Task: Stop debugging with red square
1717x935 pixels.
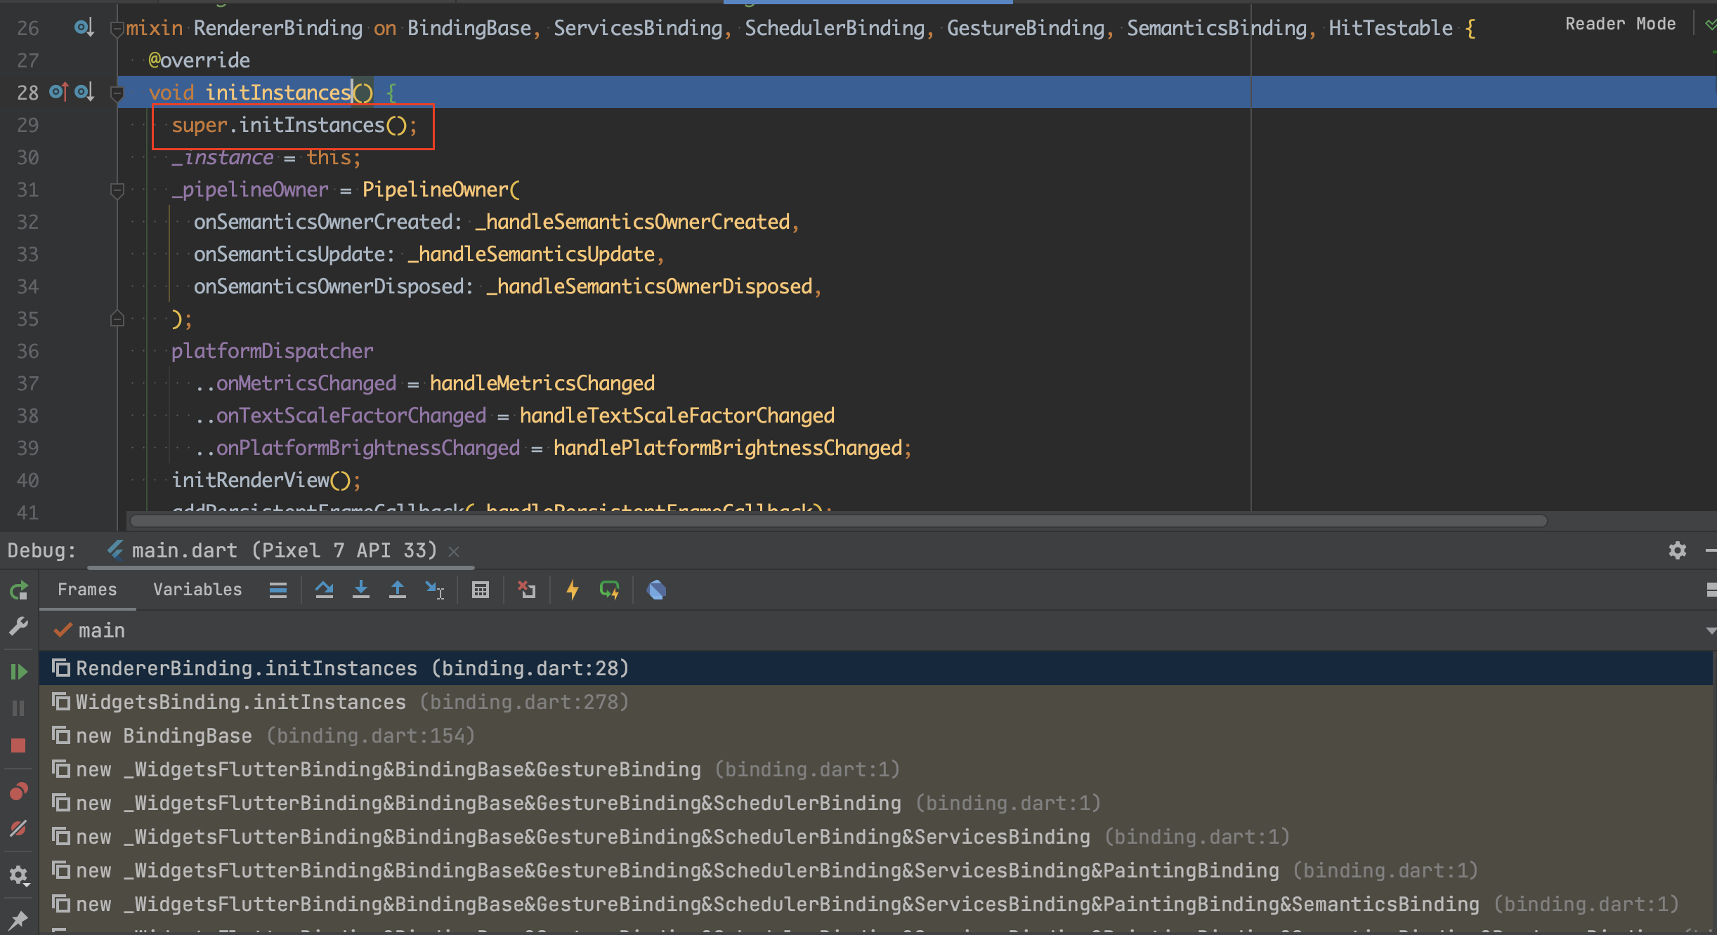Action: [x=19, y=745]
